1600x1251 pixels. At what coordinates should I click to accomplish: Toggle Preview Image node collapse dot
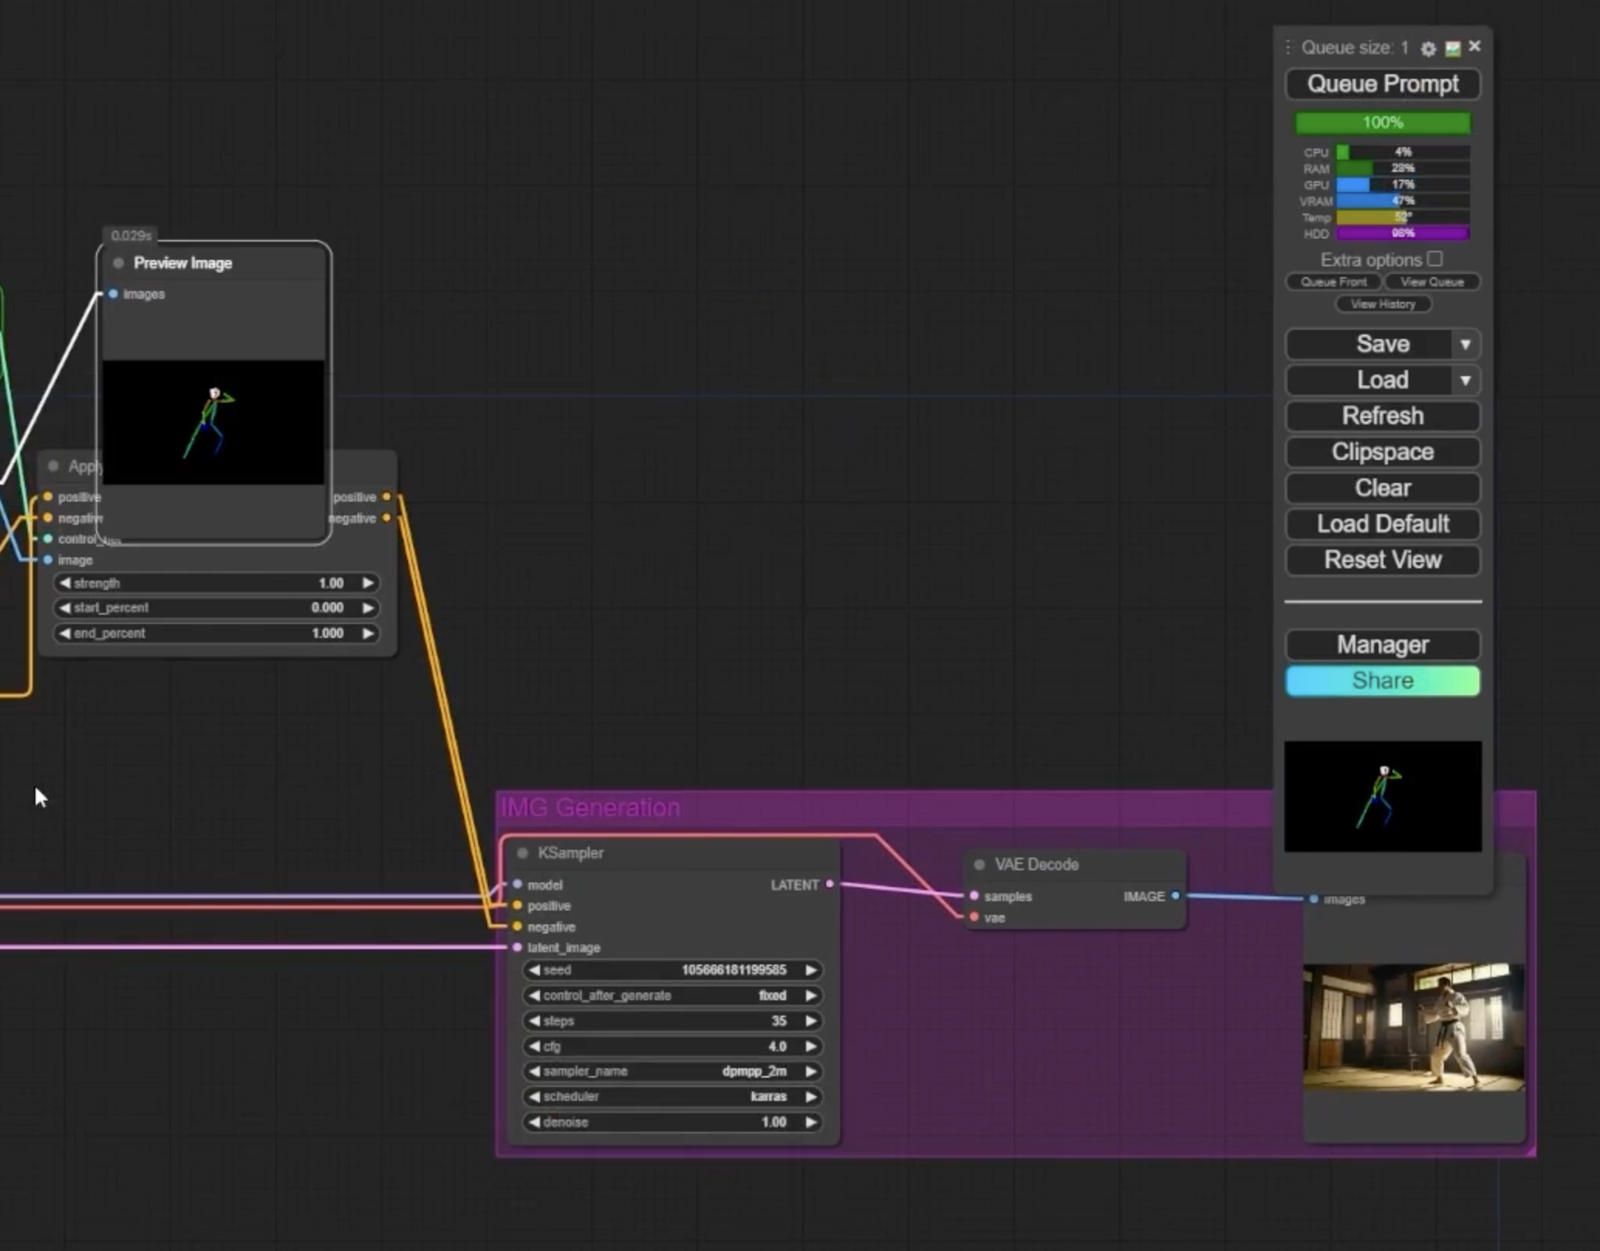point(118,263)
